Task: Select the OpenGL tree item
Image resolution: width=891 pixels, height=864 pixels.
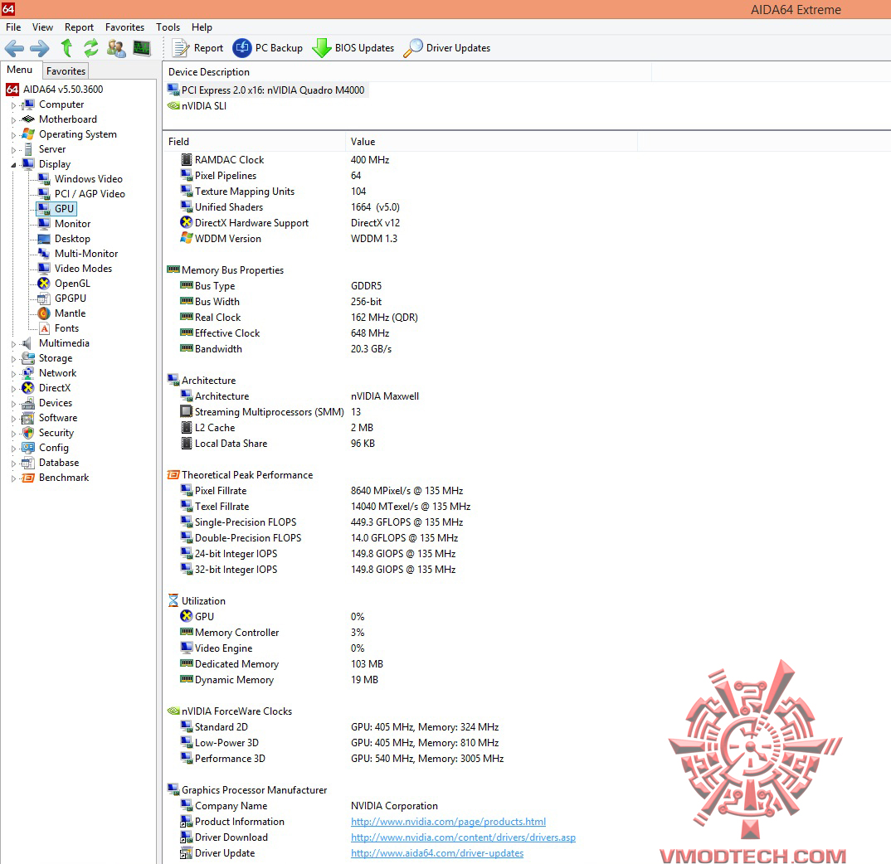Action: 72,284
